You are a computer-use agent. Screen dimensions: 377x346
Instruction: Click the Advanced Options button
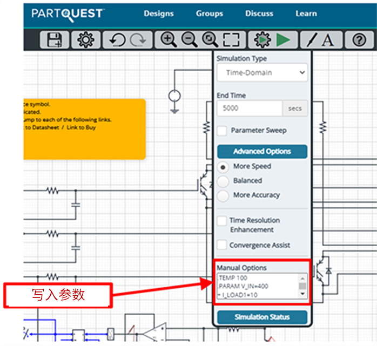pos(262,152)
